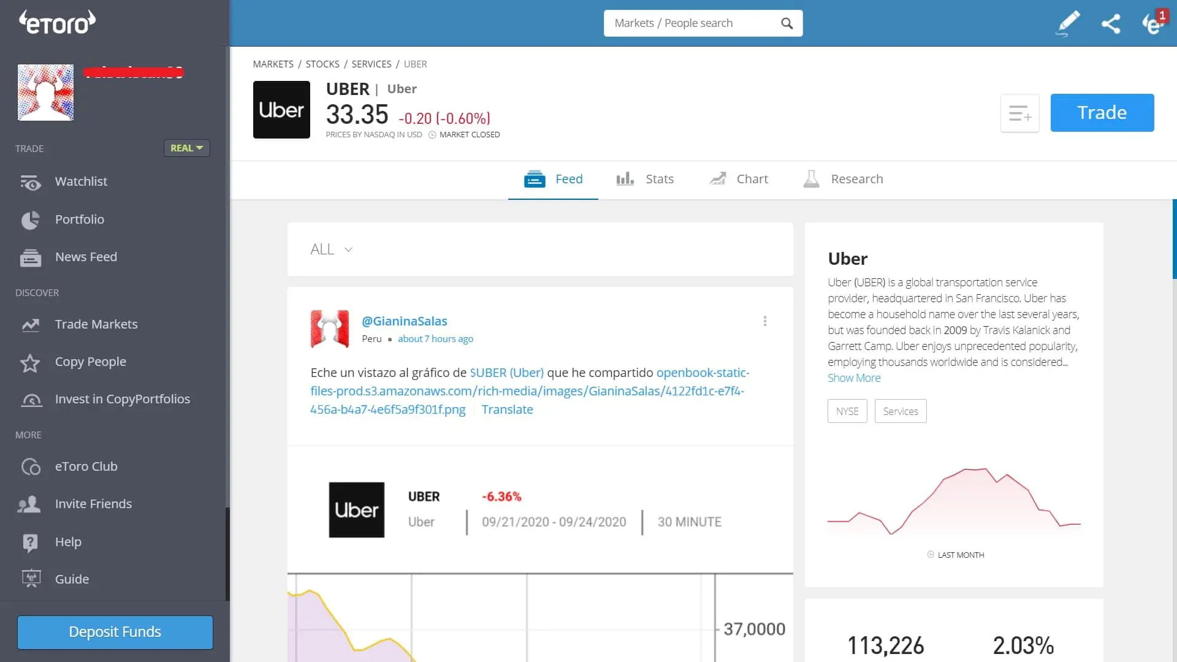1177x662 pixels.
Task: Click the 09/21/2020 - 09/24/2020 date range
Action: [554, 522]
